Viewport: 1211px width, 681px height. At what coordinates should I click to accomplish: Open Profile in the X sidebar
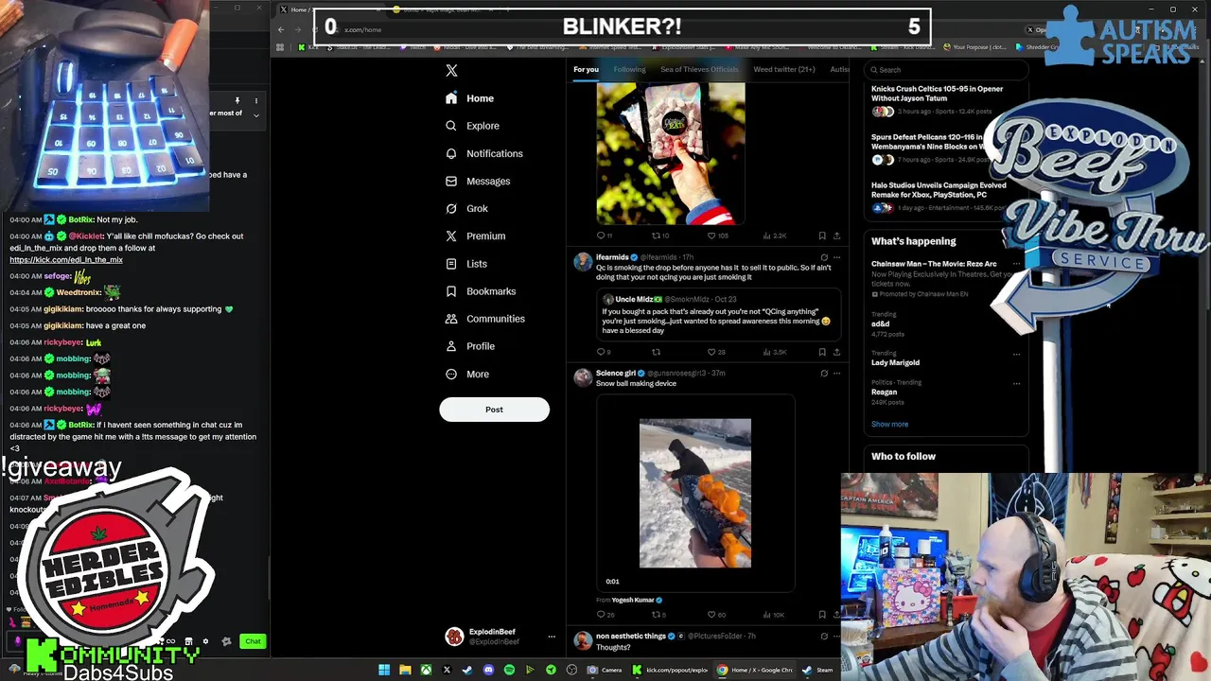471,346
